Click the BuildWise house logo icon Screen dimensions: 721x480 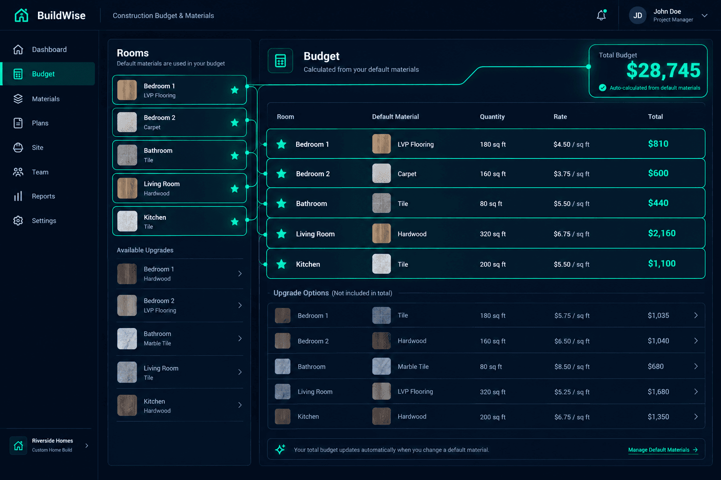[21, 15]
